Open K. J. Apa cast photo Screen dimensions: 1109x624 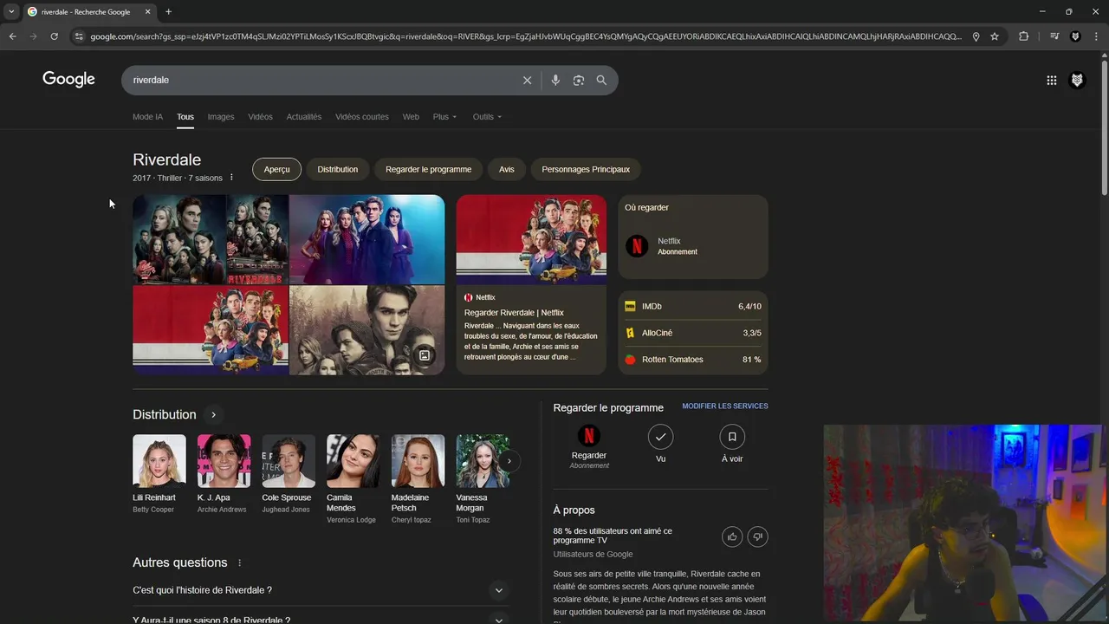pos(224,461)
